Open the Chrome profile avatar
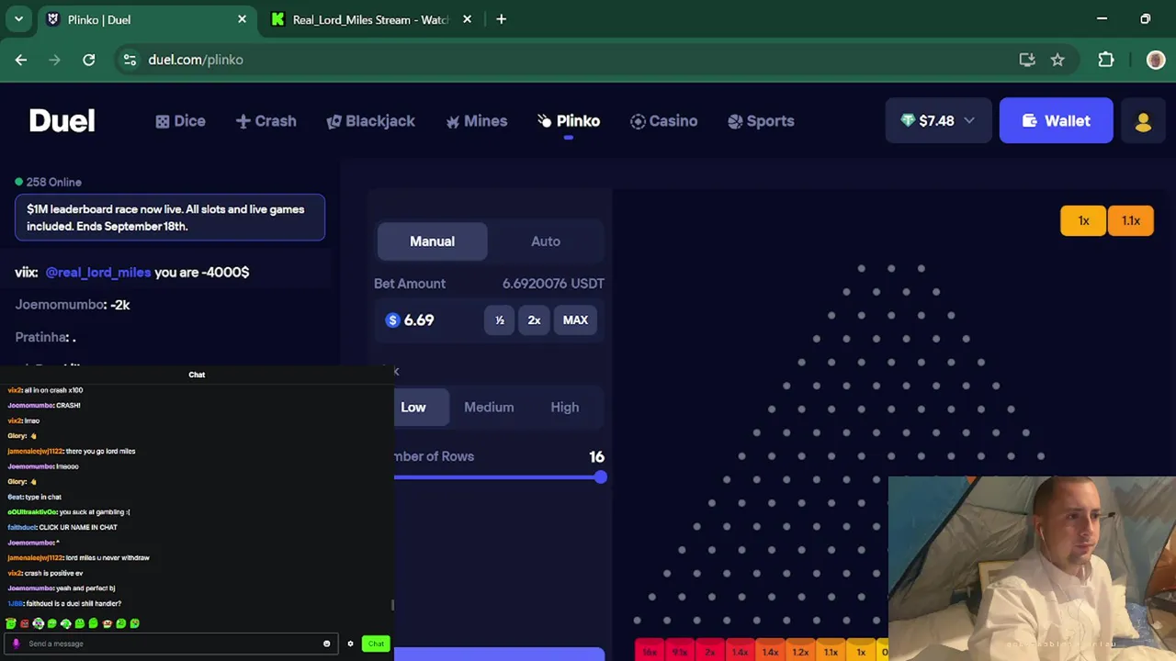This screenshot has height=661, width=1176. click(1156, 60)
